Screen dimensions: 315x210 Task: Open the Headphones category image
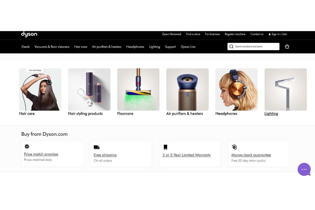tap(237, 89)
